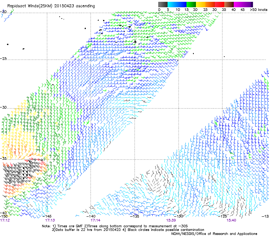Click the 'Rapidsact Winds(25KM) 20150423 ascending' title
Image resolution: width=269 pixels, height=236 pixels.
(x=51, y=6)
